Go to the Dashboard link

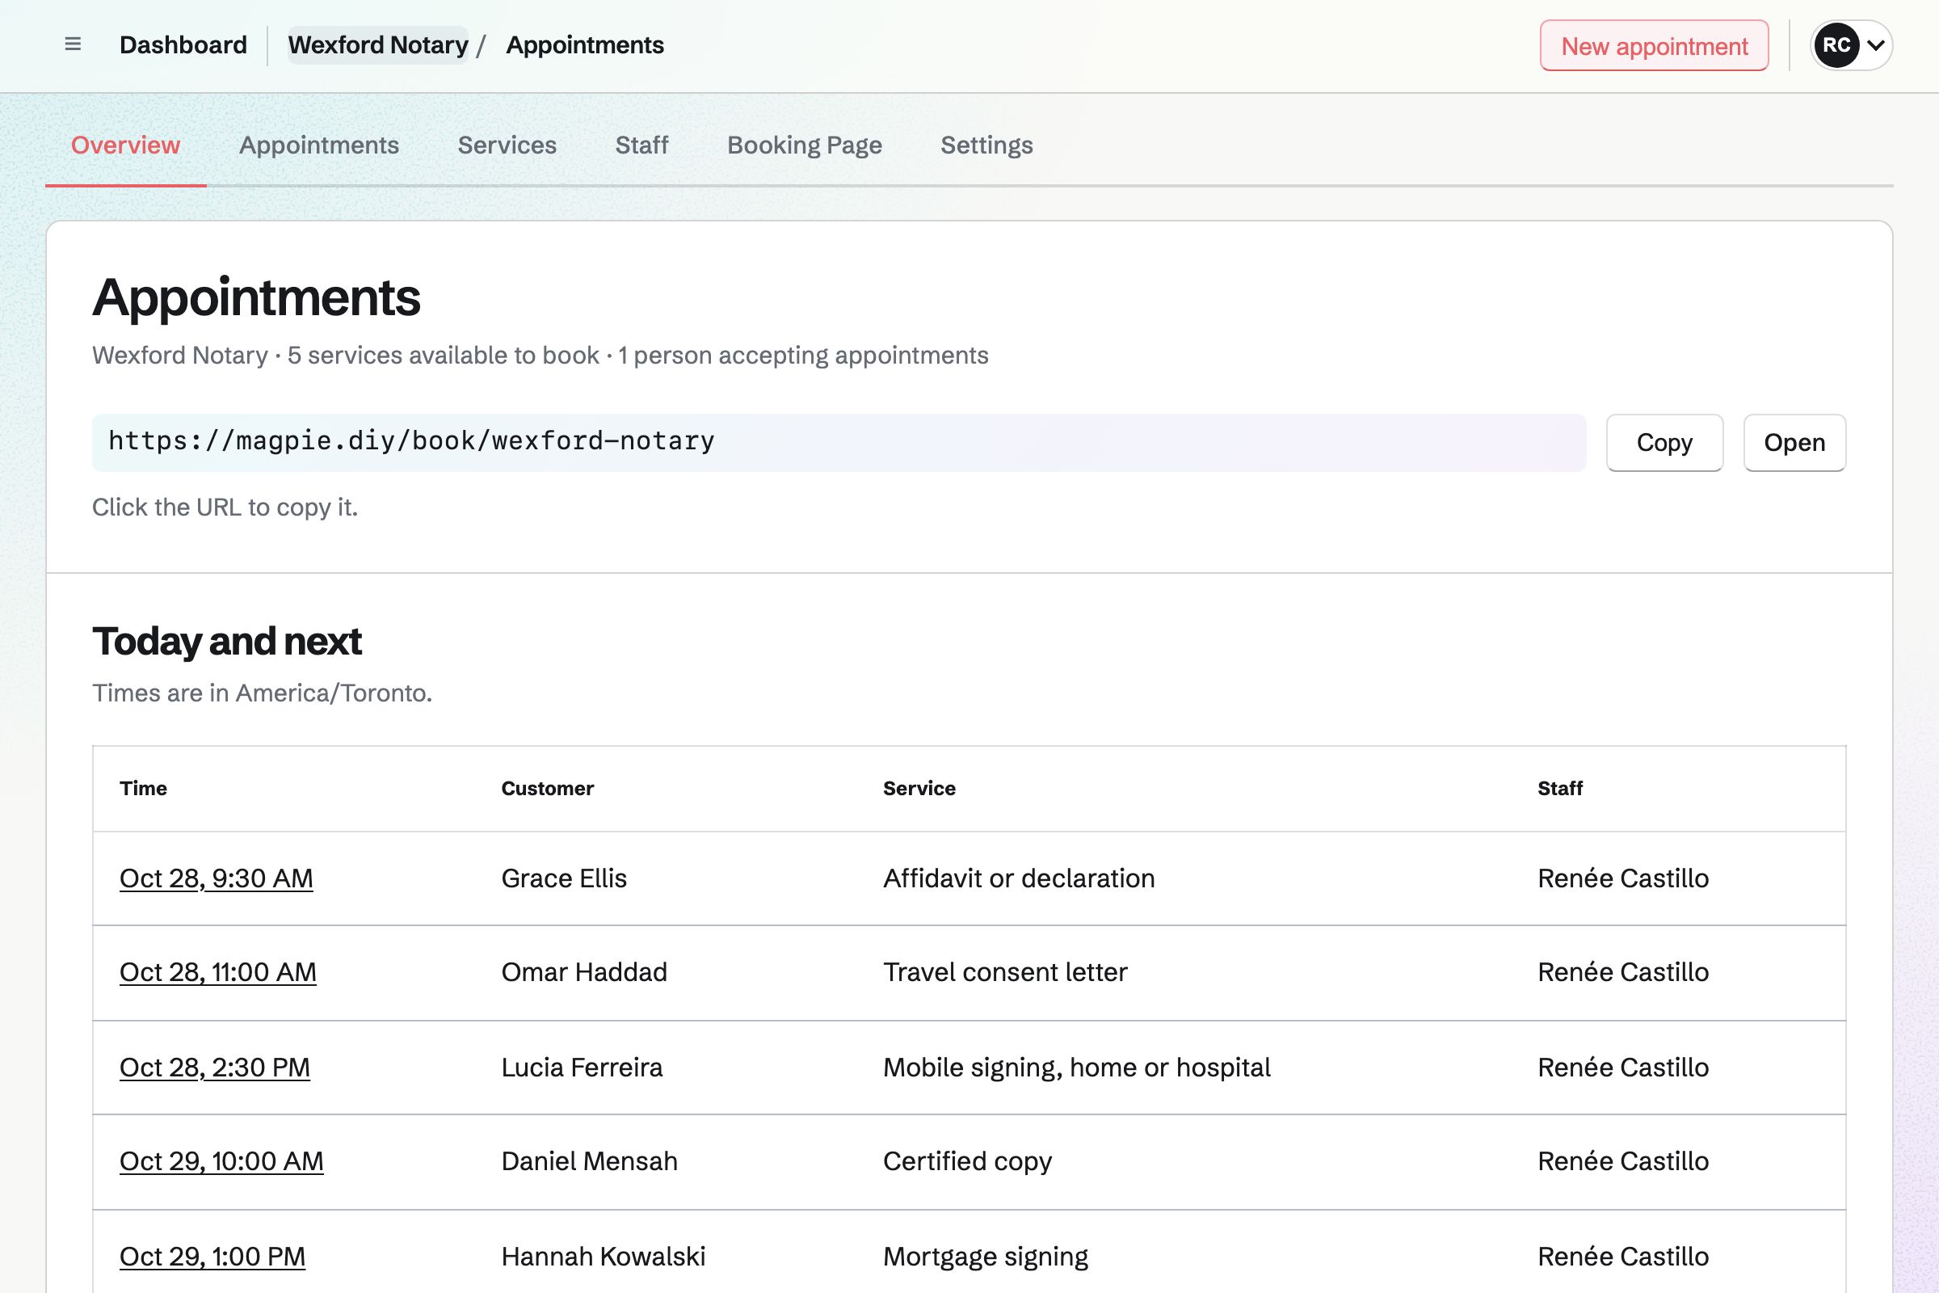pyautogui.click(x=183, y=44)
